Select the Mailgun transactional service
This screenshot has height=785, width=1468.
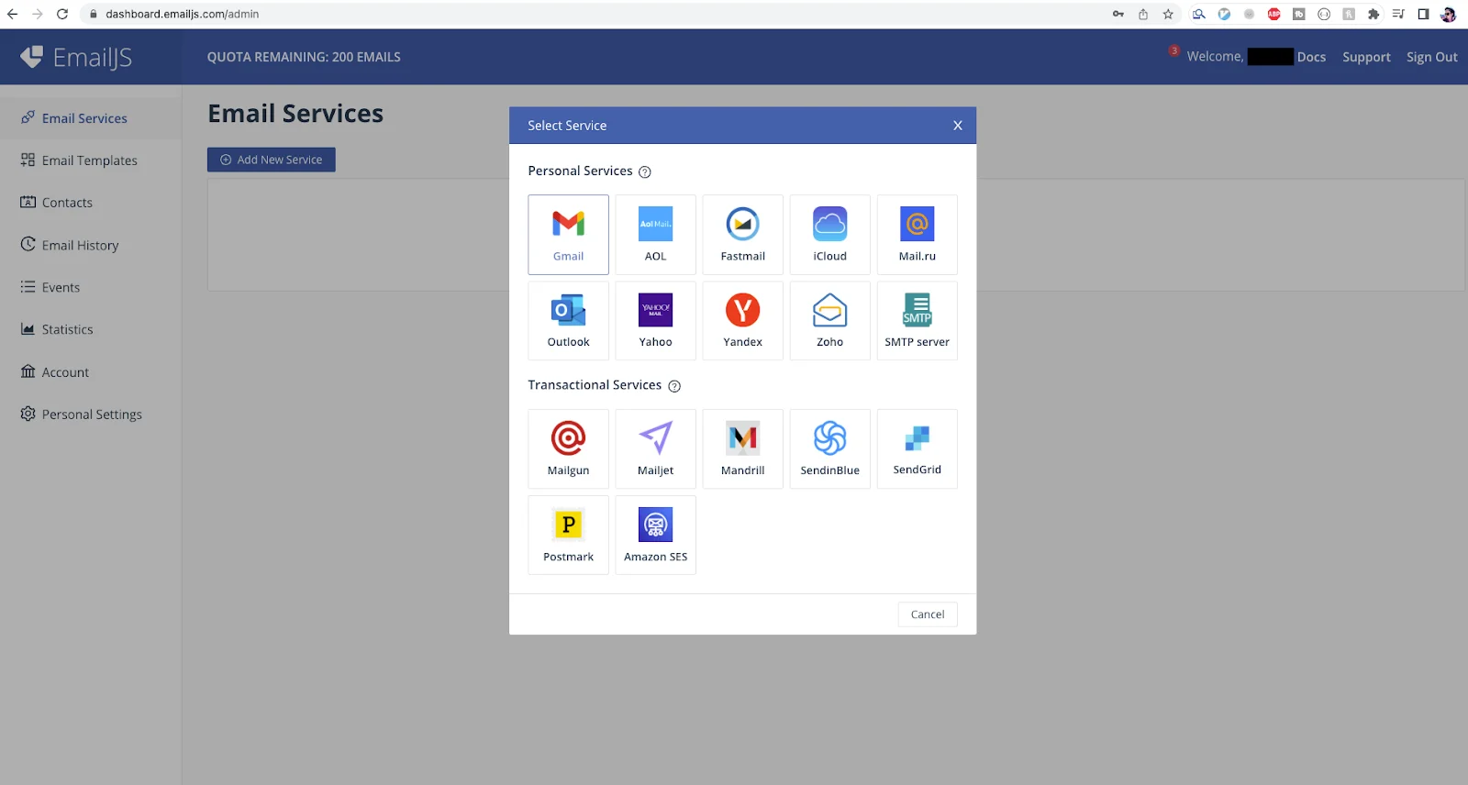pyautogui.click(x=568, y=449)
